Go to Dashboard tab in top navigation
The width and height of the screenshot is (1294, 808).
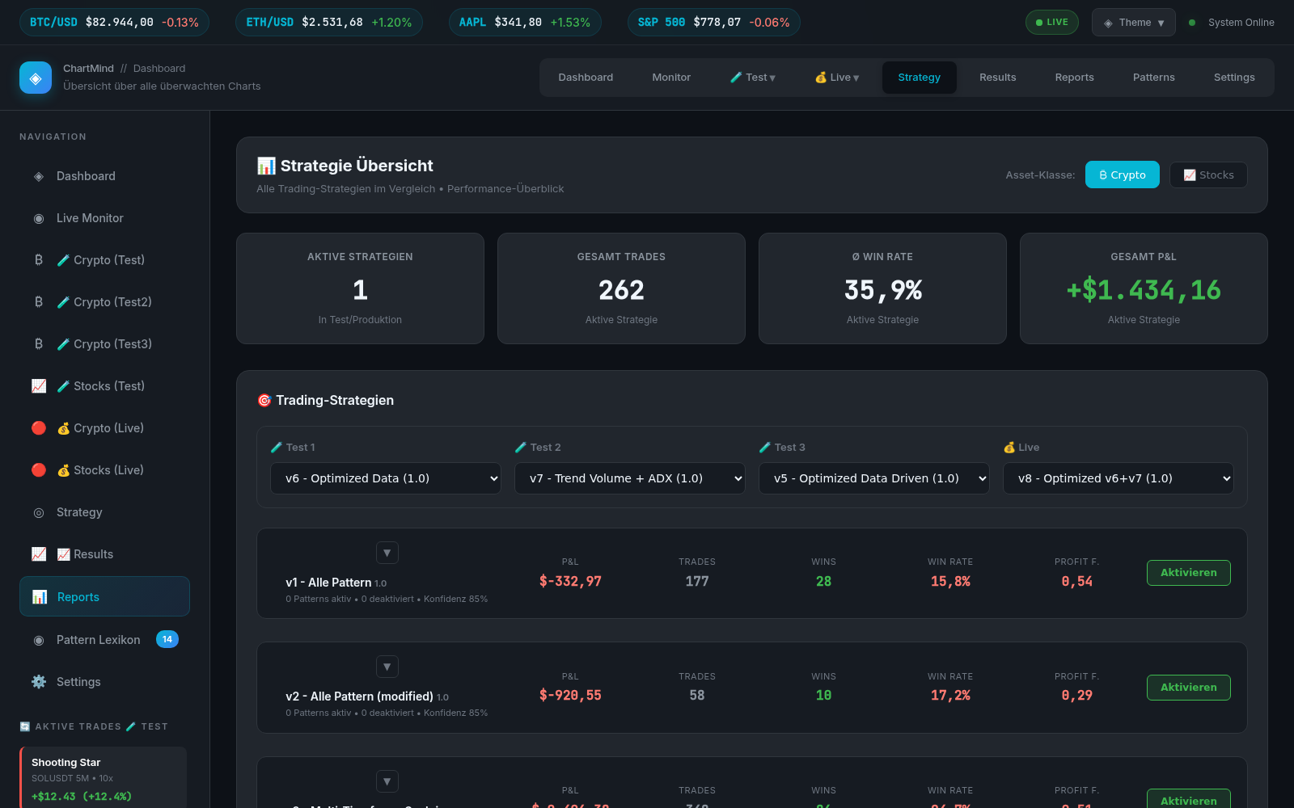pyautogui.click(x=586, y=78)
